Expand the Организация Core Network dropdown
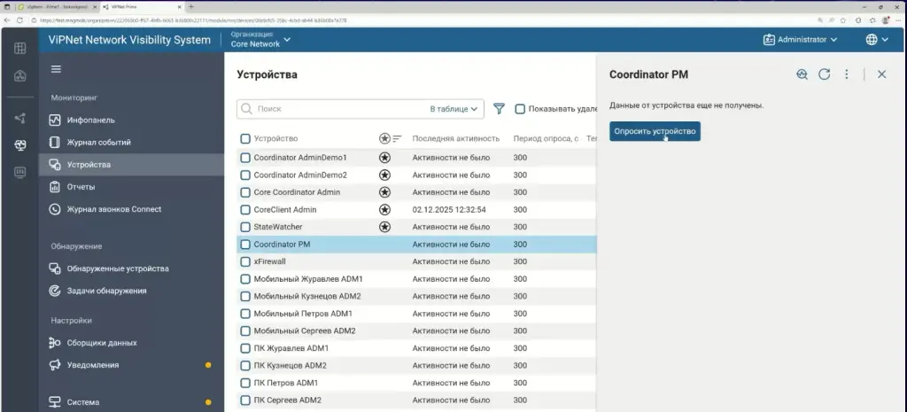 260,39
